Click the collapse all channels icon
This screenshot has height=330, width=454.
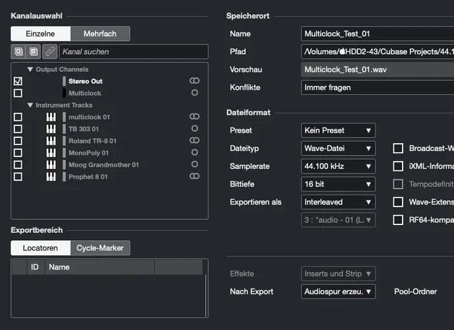coord(33,51)
